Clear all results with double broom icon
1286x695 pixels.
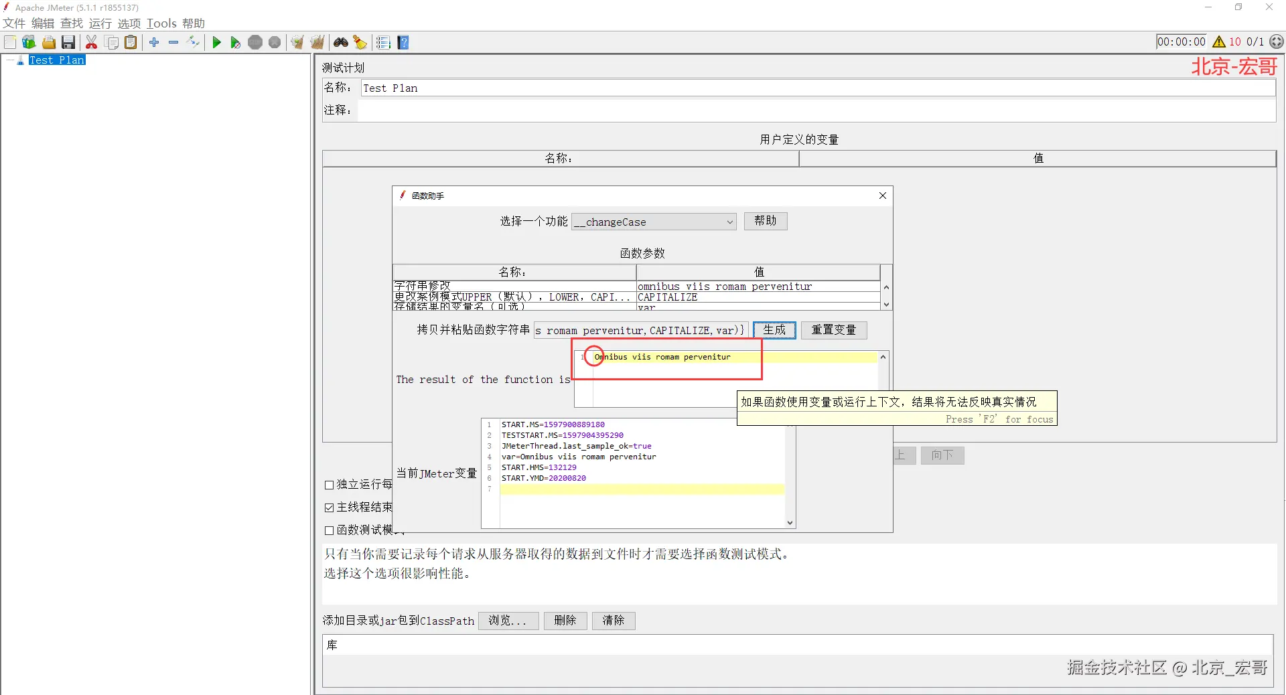tap(317, 42)
